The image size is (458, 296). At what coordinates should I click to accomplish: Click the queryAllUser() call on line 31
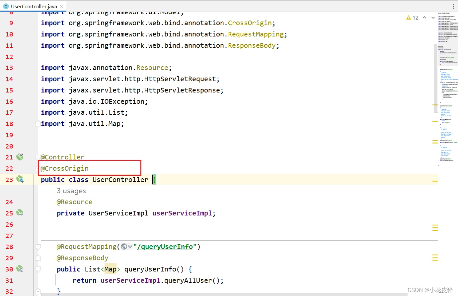coord(192,280)
